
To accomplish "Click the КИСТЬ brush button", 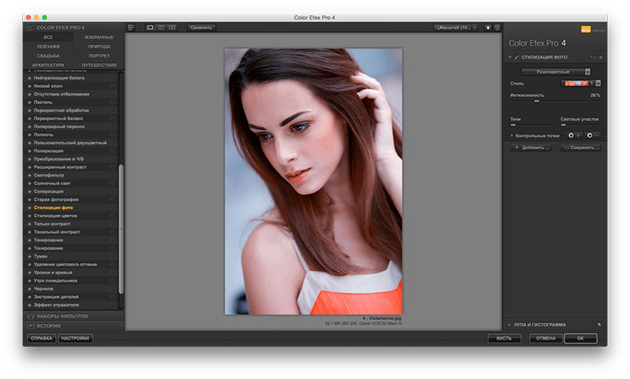I will (x=504, y=338).
